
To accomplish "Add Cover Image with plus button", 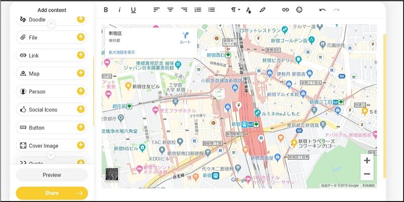I will pyautogui.click(x=81, y=145).
